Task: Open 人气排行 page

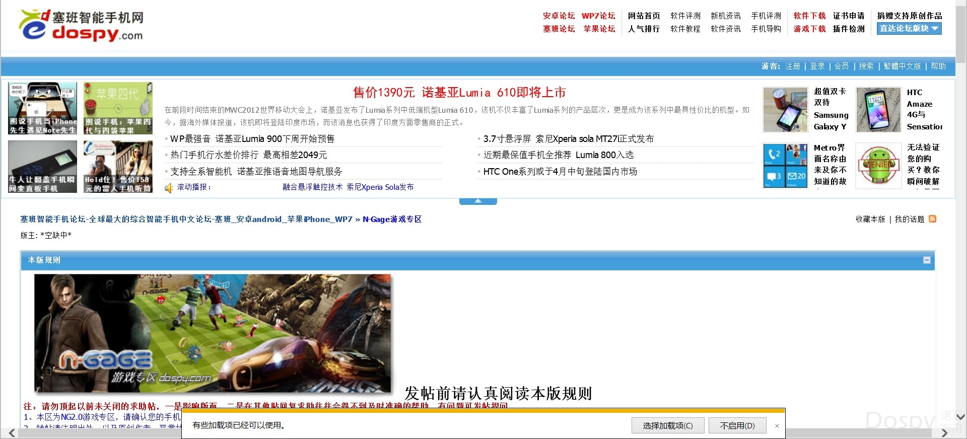Action: [x=644, y=29]
